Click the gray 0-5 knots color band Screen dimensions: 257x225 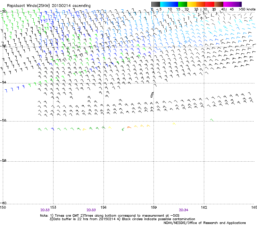click(x=156, y=4)
